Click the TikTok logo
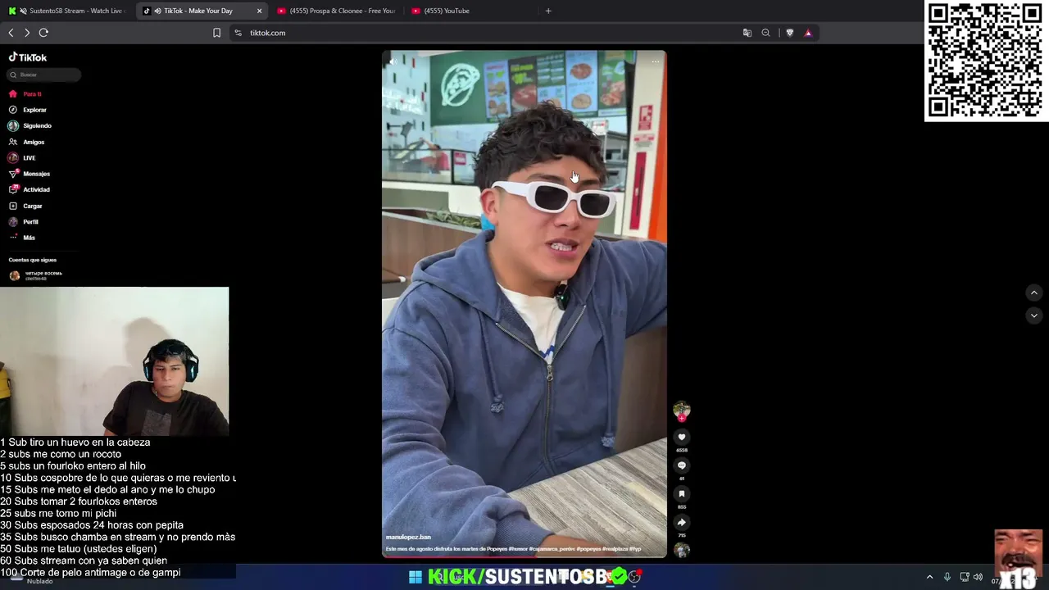The width and height of the screenshot is (1049, 590). [28, 57]
